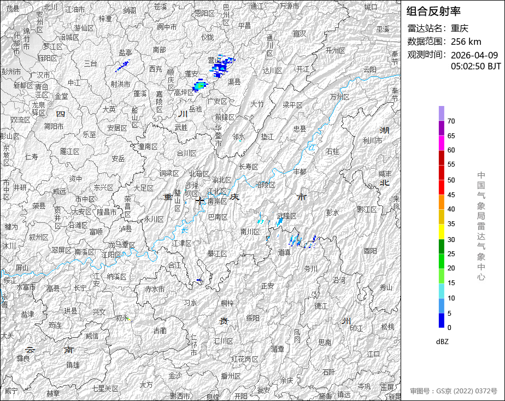Select the 雷达站名：重庆 line

point(438,28)
